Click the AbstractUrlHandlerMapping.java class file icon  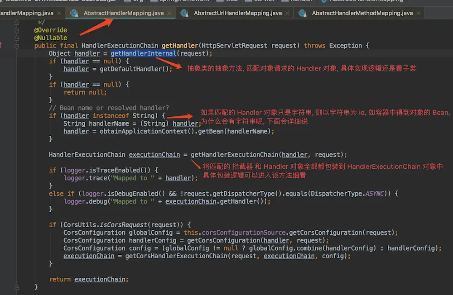pos(185,13)
